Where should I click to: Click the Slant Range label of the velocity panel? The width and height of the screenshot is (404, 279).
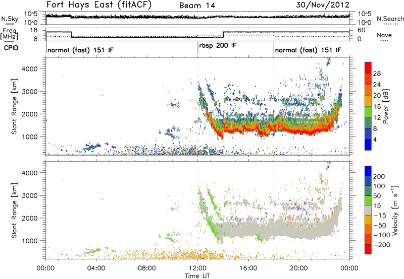point(14,211)
